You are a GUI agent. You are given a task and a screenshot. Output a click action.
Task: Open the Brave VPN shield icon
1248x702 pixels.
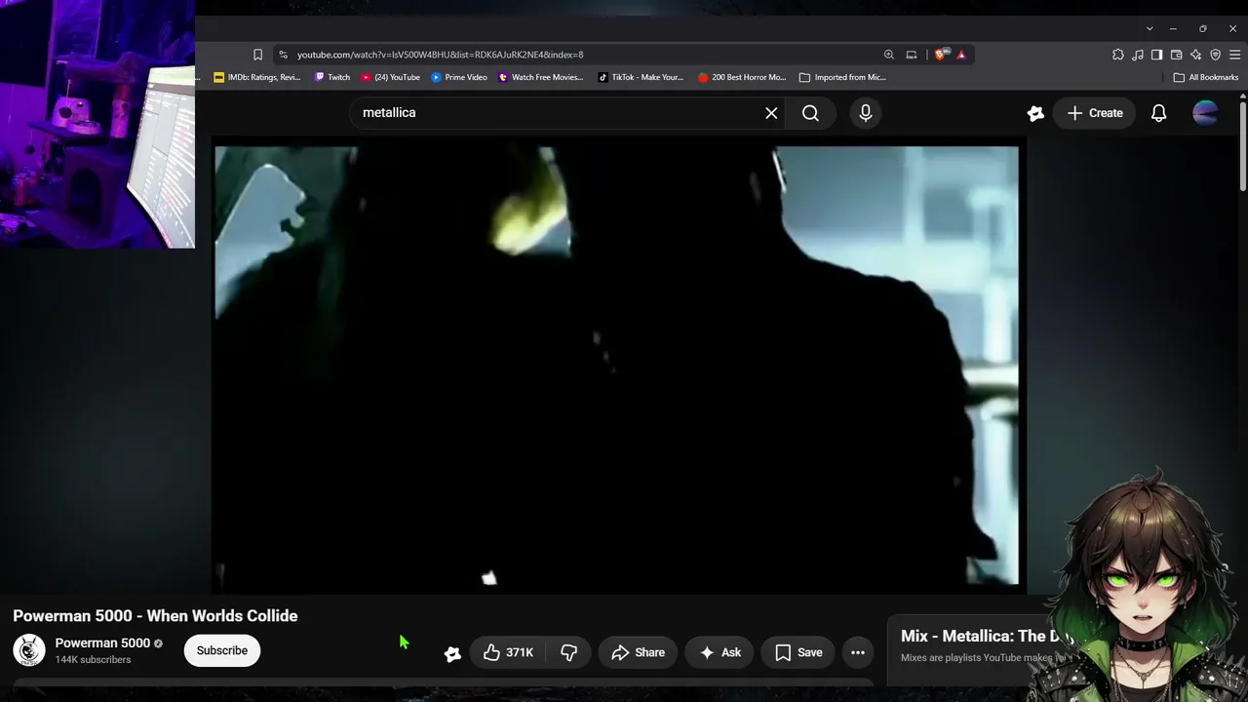pos(1216,55)
